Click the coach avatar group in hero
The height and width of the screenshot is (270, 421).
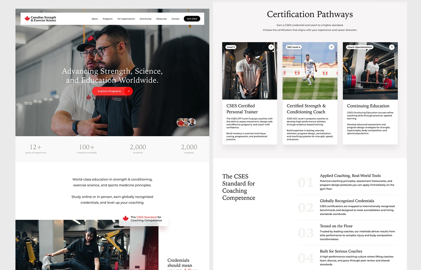186,122
